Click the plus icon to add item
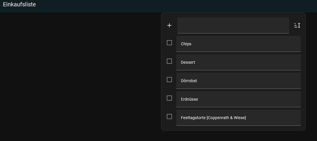 point(169,26)
